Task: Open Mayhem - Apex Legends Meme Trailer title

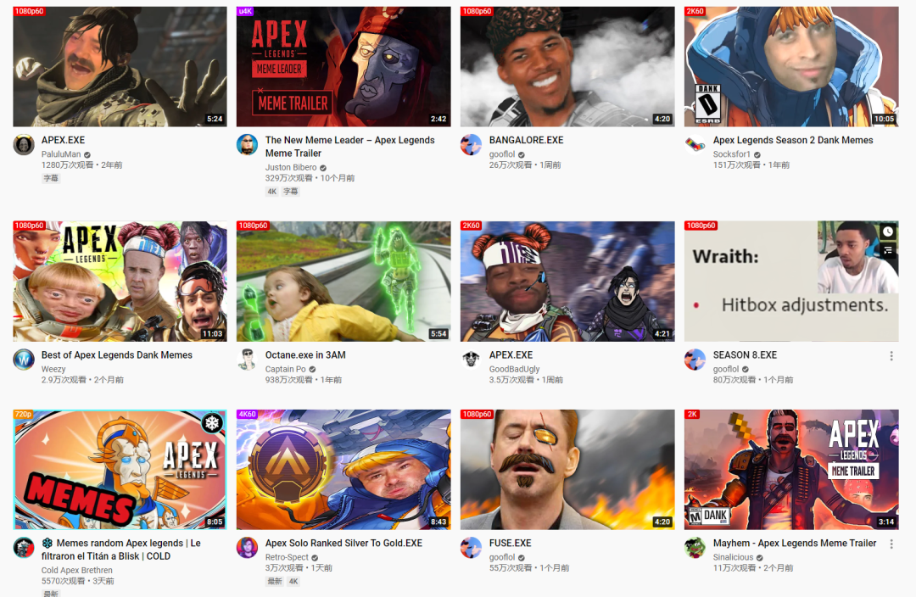Action: pyautogui.click(x=795, y=544)
